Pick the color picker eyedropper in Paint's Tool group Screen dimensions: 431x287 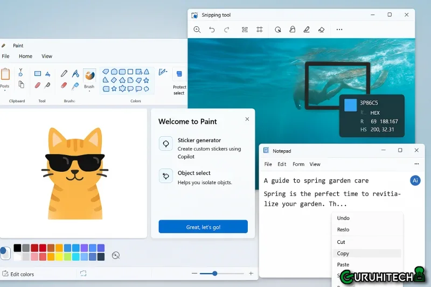[x=47, y=86]
